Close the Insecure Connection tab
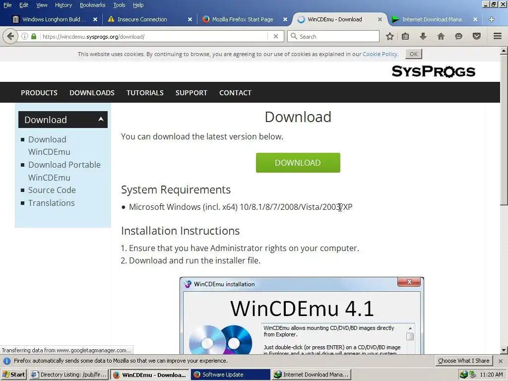The image size is (508, 381). 190,19
